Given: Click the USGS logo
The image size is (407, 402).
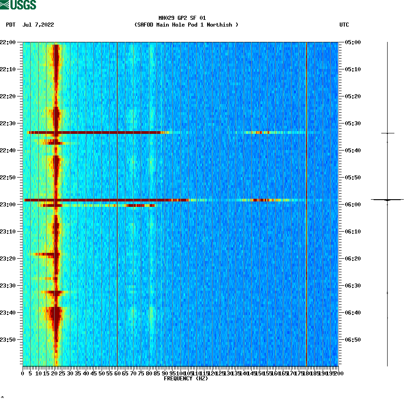Looking at the screenshot, I should point(18,5).
